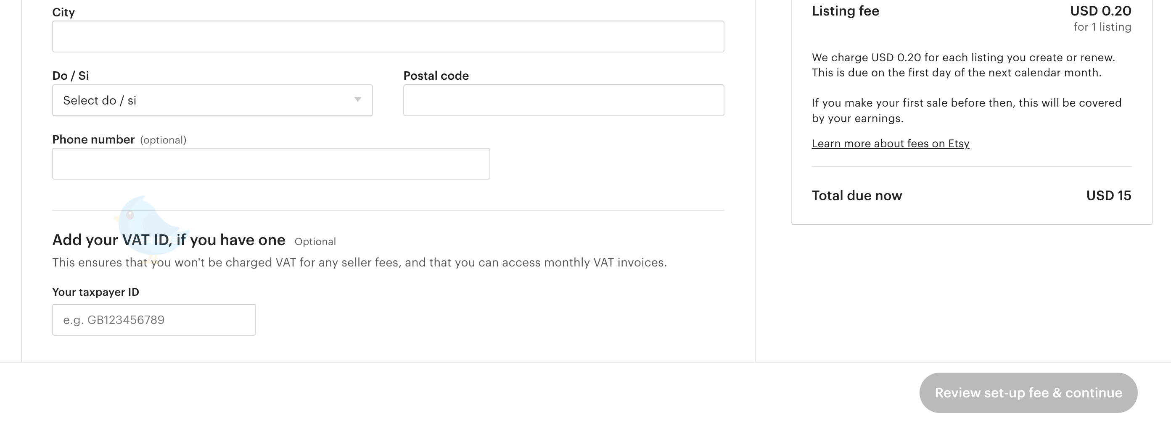1171x423 pixels.
Task: Select the USD 0.20 fee amount
Action: [1100, 11]
